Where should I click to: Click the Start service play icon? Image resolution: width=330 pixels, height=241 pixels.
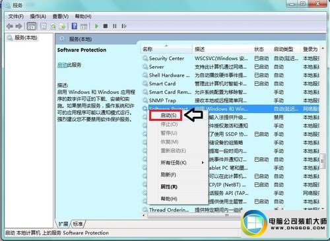point(96,26)
